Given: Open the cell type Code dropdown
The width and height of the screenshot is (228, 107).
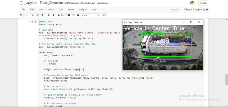Looking at the screenshot, I should click(91, 15).
